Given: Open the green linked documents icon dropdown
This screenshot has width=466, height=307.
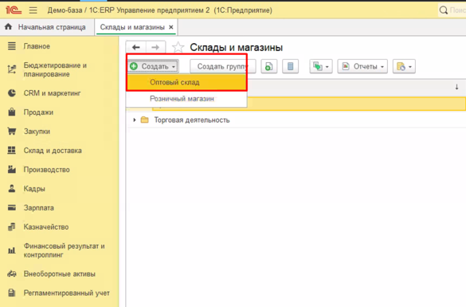Looking at the screenshot, I should (321, 66).
